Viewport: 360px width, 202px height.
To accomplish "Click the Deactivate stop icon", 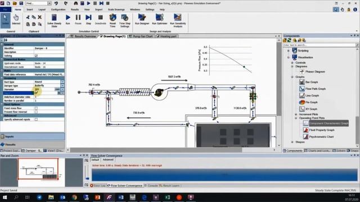I will tap(101, 17).
